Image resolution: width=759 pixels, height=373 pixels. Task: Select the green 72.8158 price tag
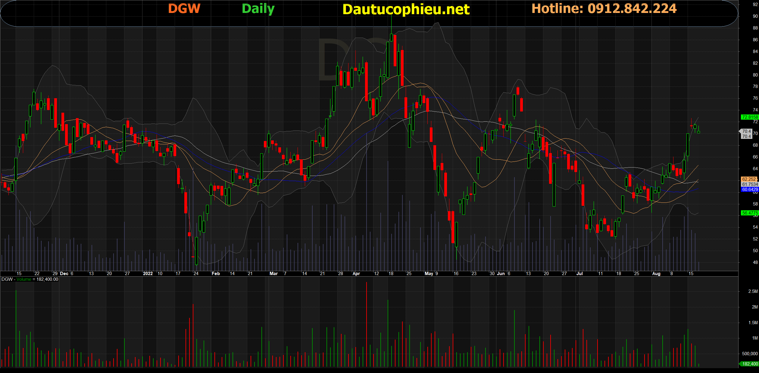(750, 117)
